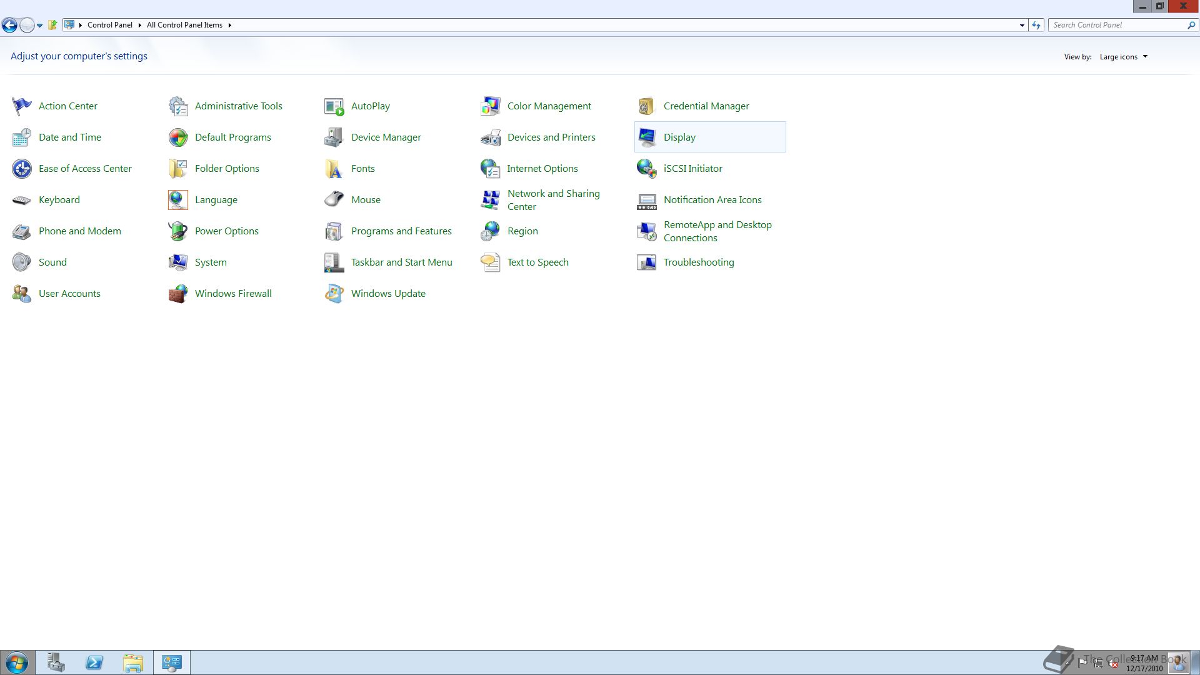Click the Back navigation button
Viewport: 1200px width, 675px height.
[x=9, y=26]
